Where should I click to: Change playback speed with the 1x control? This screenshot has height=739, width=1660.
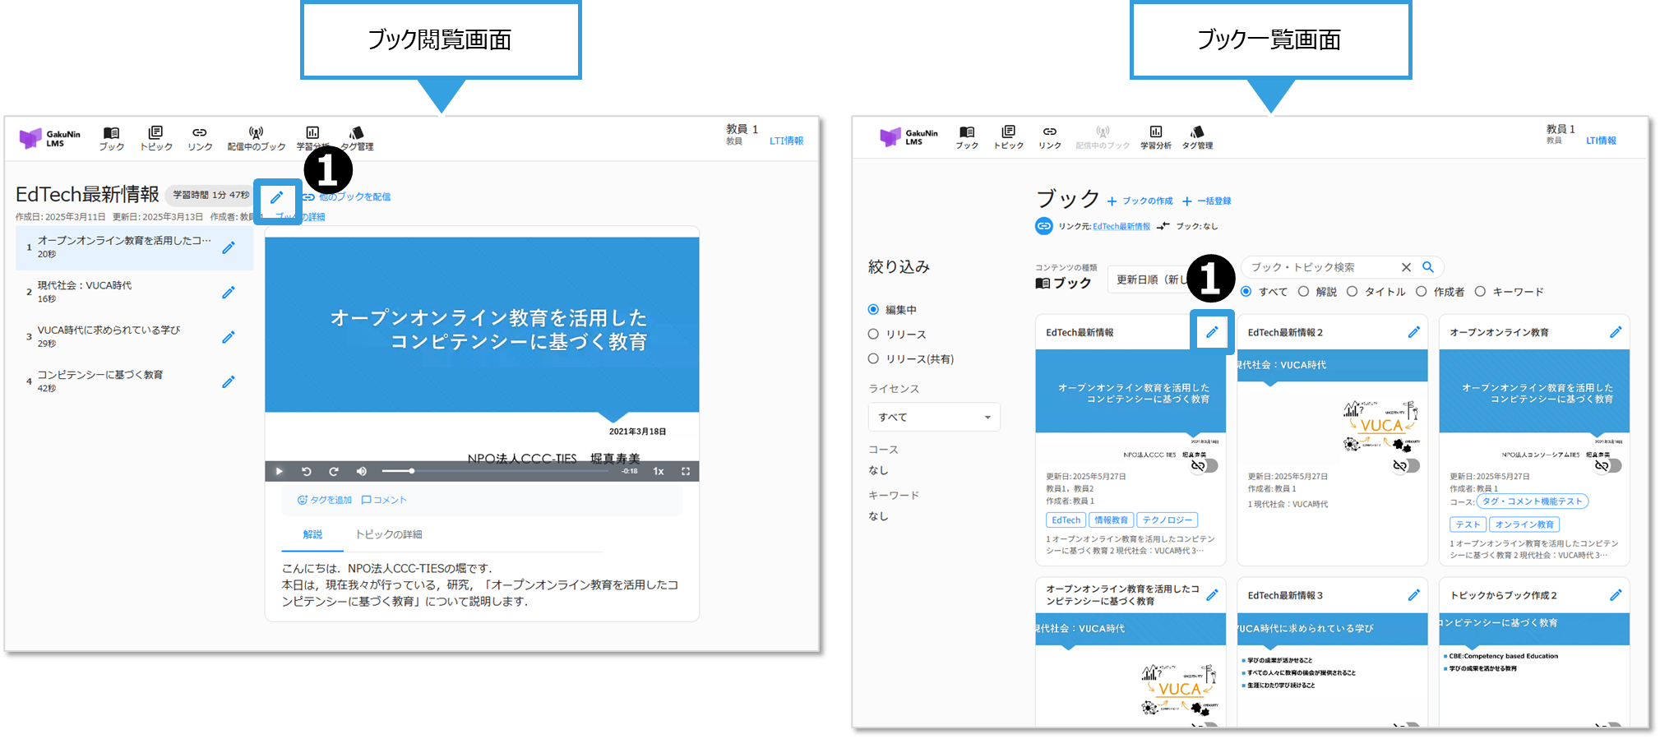pos(659,471)
